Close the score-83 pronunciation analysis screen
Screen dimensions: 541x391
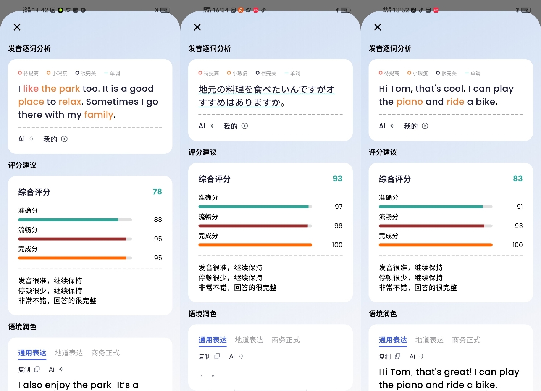(378, 27)
